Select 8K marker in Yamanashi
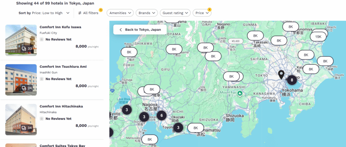 (x=231, y=77)
